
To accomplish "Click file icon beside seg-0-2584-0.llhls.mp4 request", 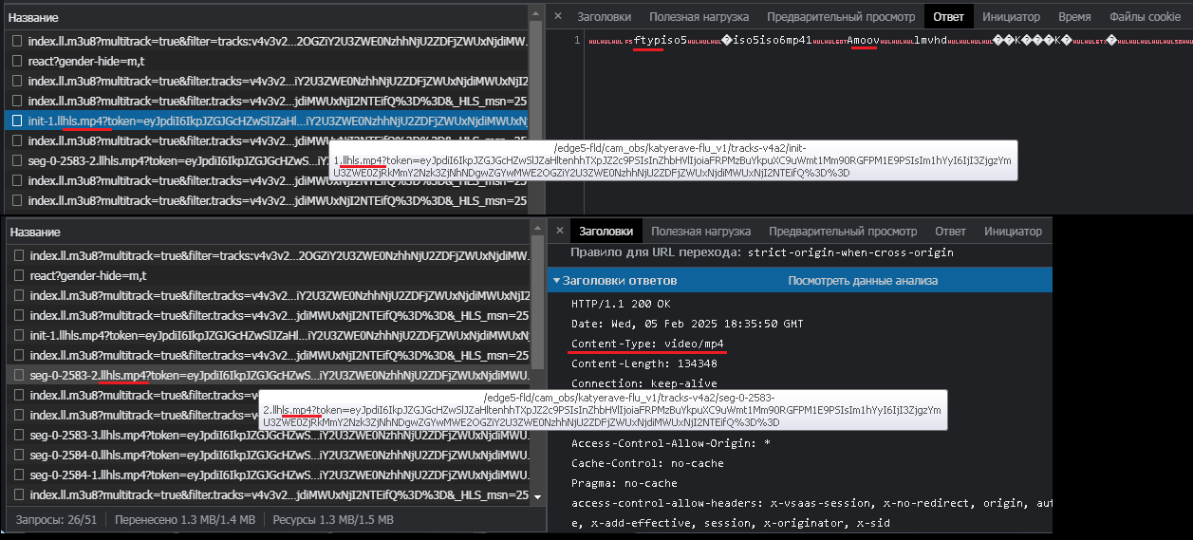I will [19, 456].
